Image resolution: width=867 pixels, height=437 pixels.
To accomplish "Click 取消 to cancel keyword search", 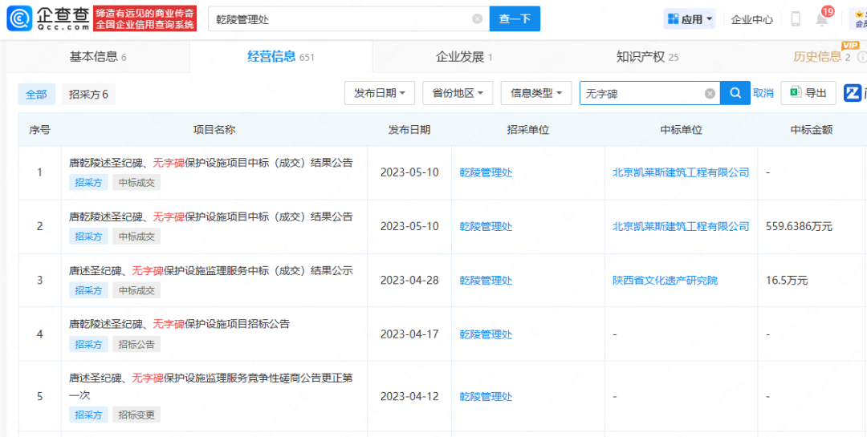I will point(763,94).
